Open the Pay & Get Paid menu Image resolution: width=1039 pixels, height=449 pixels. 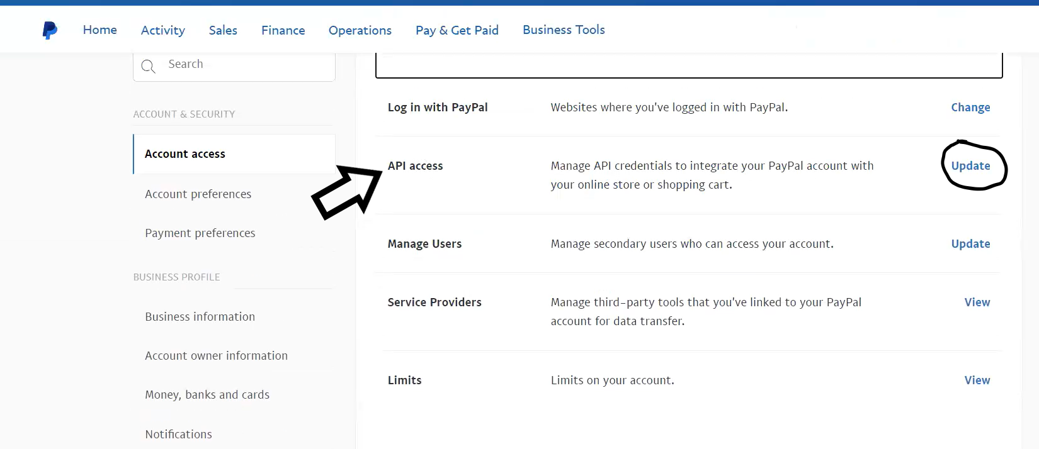click(x=457, y=30)
